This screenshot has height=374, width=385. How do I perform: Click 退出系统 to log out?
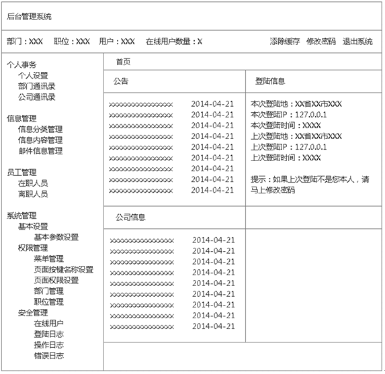click(357, 41)
